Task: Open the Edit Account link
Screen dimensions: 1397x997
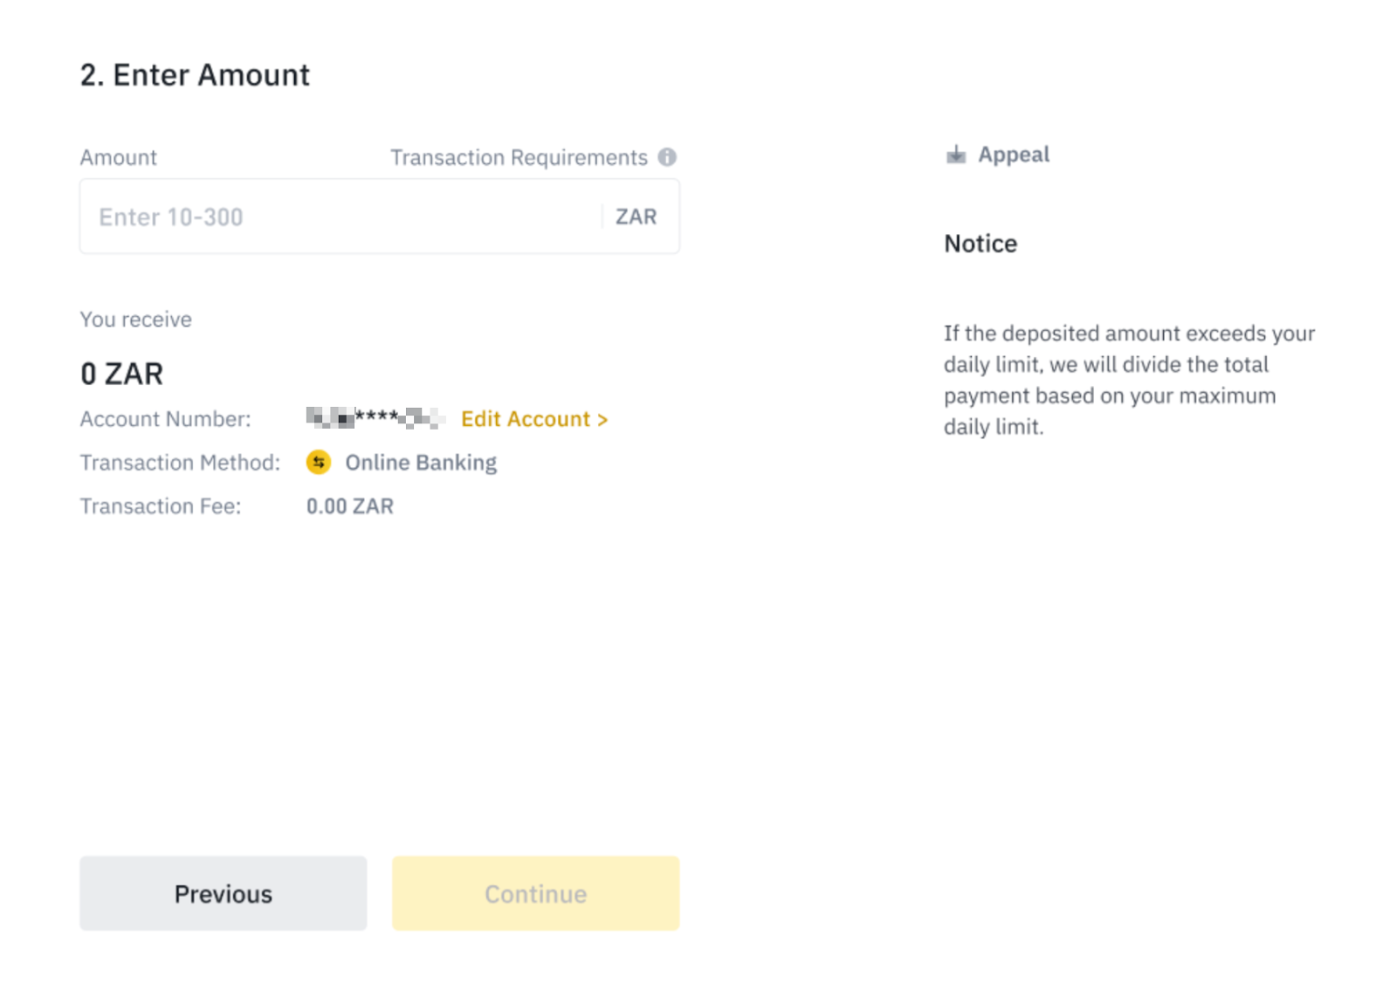Action: [526, 419]
